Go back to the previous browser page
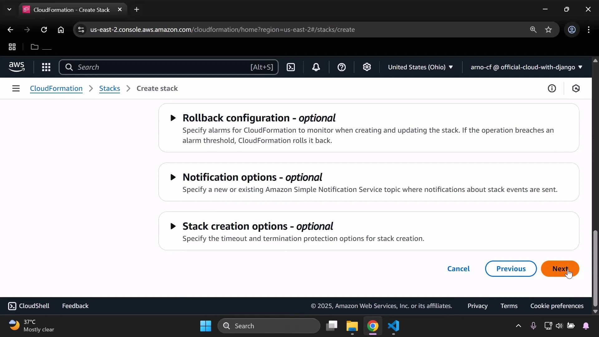Screen dimensions: 599x337 pos(10,30)
